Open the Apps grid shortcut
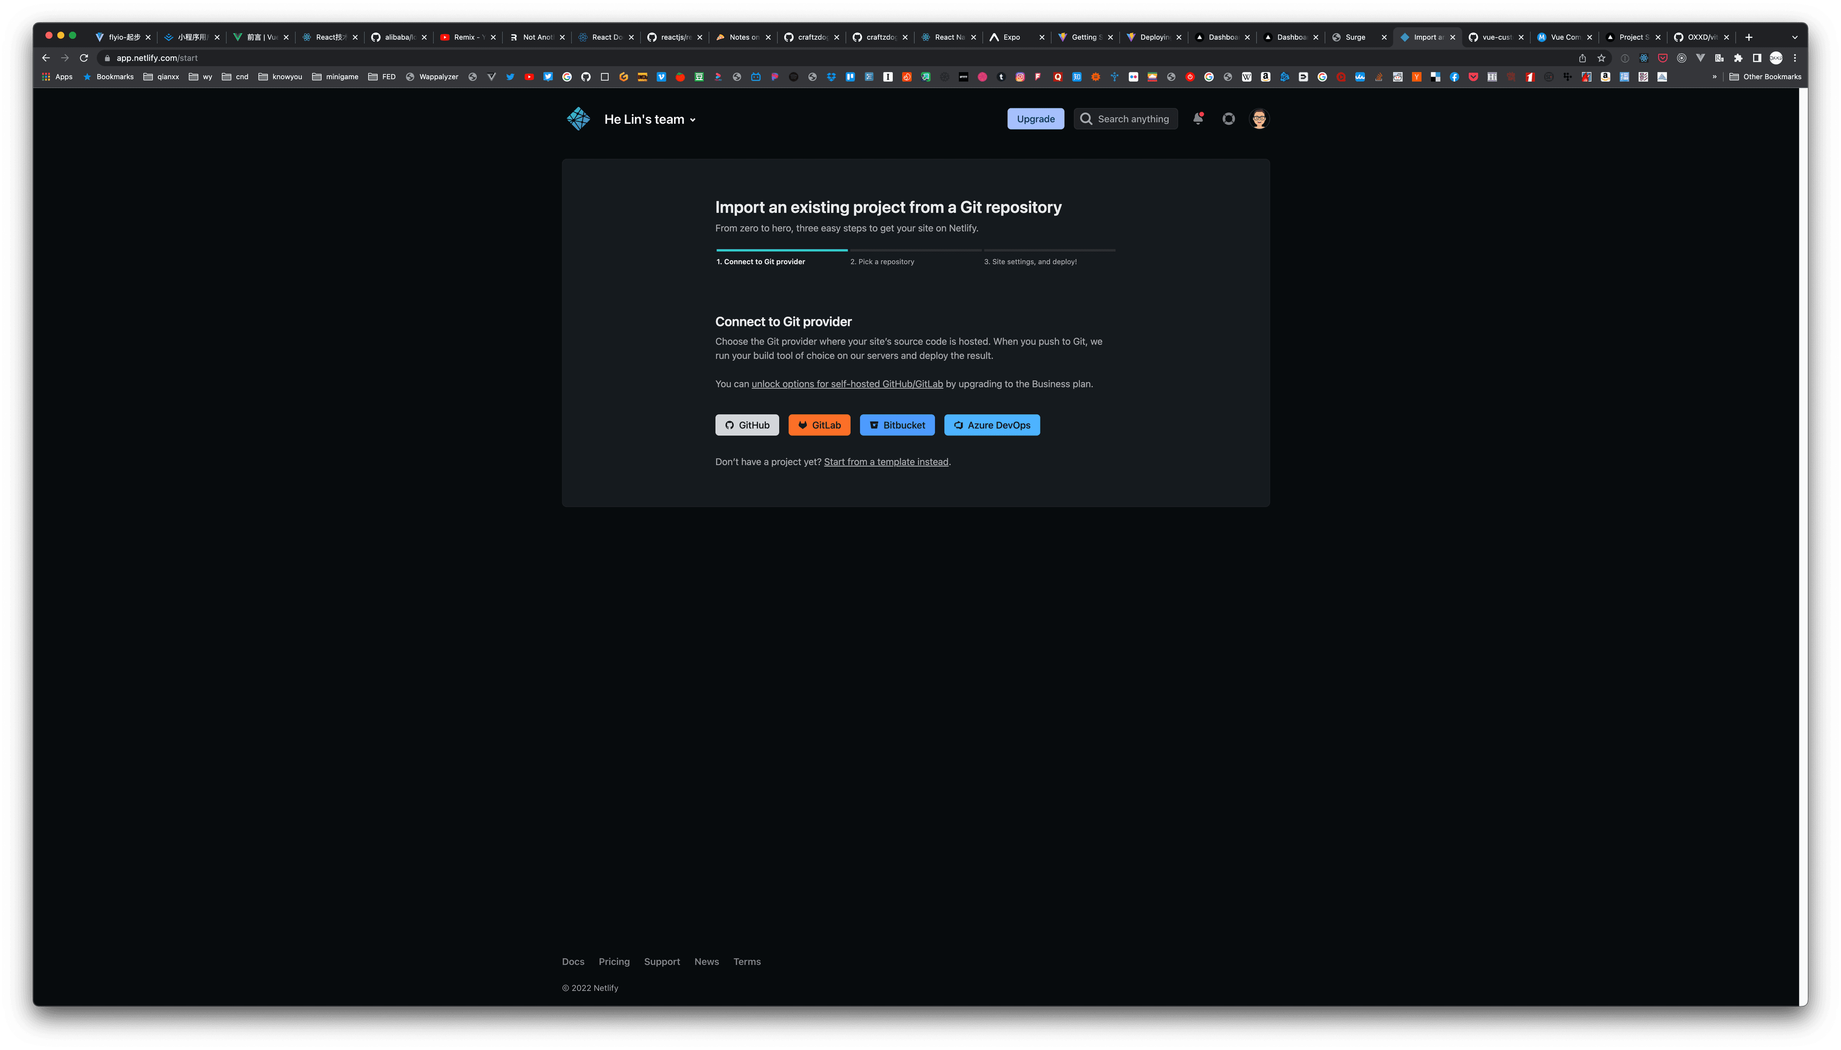This screenshot has height=1050, width=1841. click(x=57, y=76)
